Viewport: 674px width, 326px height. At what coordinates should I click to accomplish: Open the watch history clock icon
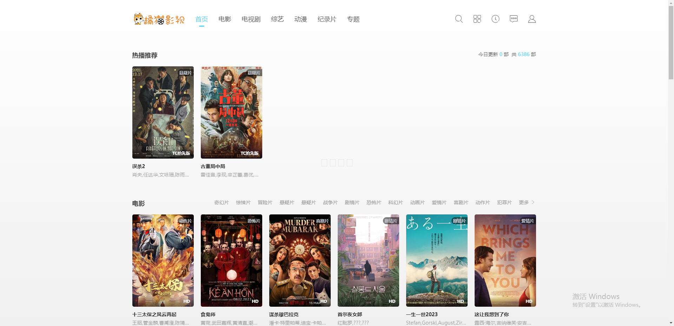point(495,19)
